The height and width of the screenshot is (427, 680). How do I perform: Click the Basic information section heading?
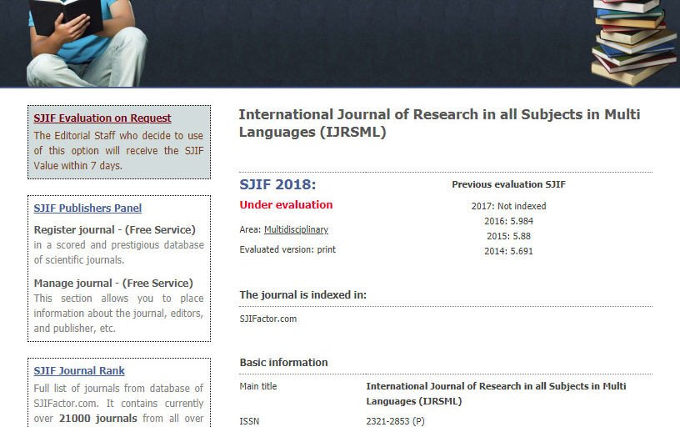(x=283, y=363)
